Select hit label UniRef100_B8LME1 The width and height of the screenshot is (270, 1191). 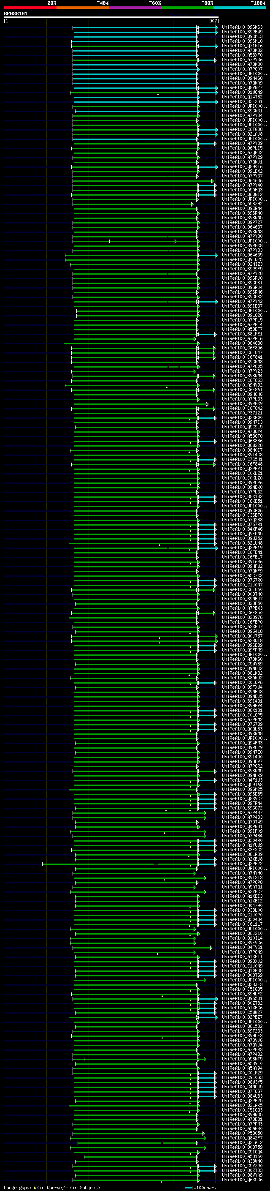pos(242,334)
